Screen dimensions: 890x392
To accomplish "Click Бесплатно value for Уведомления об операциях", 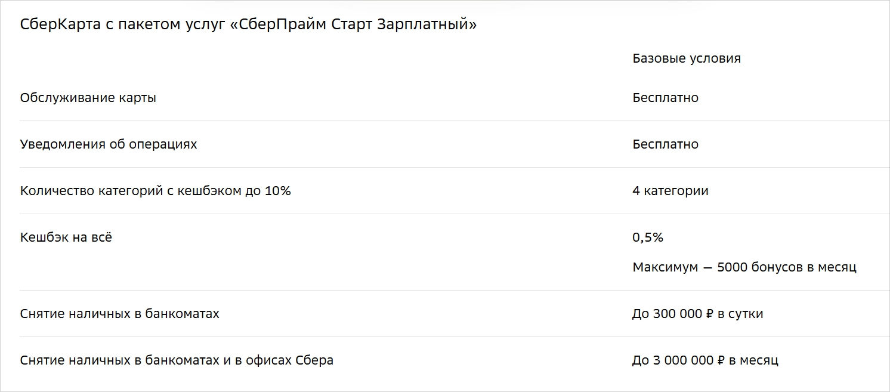I will (x=665, y=144).
